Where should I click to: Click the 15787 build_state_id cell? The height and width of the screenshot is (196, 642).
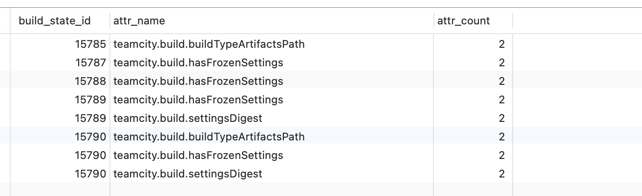(90, 63)
